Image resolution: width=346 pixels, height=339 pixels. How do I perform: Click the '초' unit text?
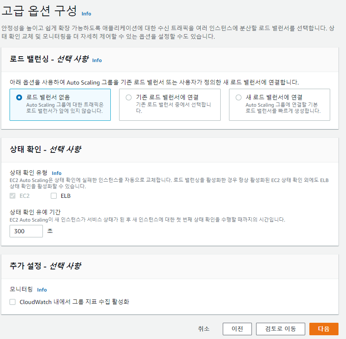point(50,231)
